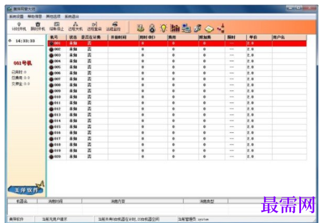Open the 帮助信息 menu
The image size is (326, 223).
35,16
